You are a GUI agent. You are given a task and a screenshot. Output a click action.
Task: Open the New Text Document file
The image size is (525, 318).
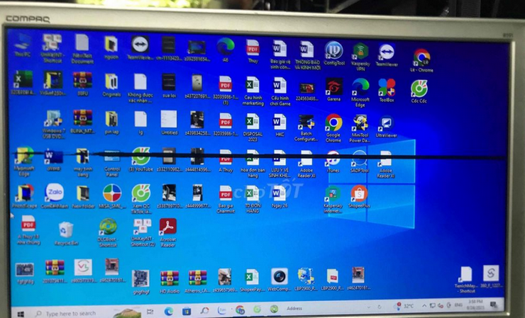pyautogui.click(x=82, y=49)
